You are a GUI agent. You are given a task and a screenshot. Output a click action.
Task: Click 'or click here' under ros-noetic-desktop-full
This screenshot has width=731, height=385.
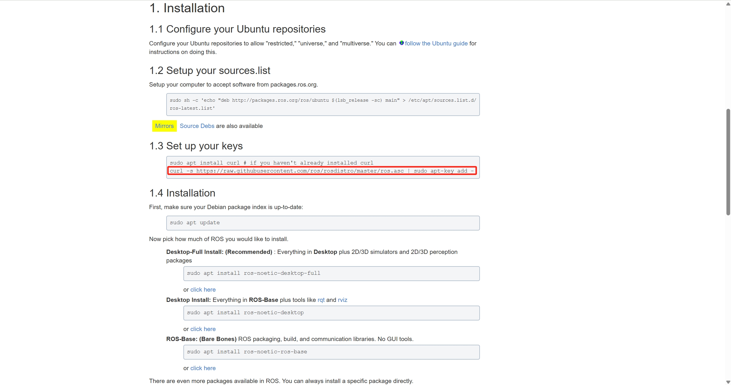click(x=203, y=290)
